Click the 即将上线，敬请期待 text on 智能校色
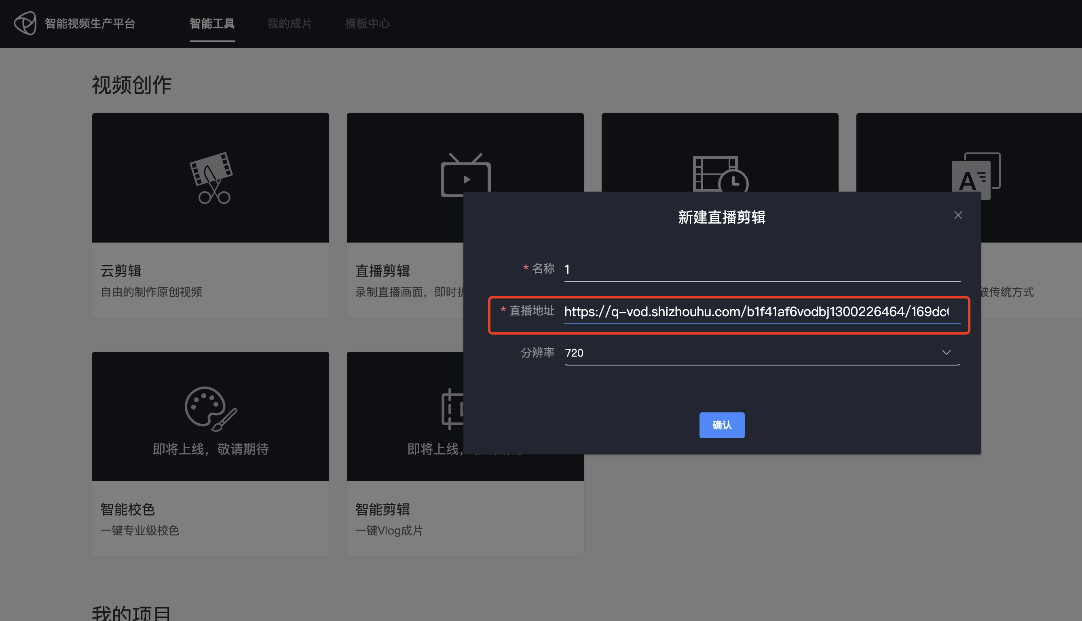Viewport: 1082px width, 621px height. (211, 449)
